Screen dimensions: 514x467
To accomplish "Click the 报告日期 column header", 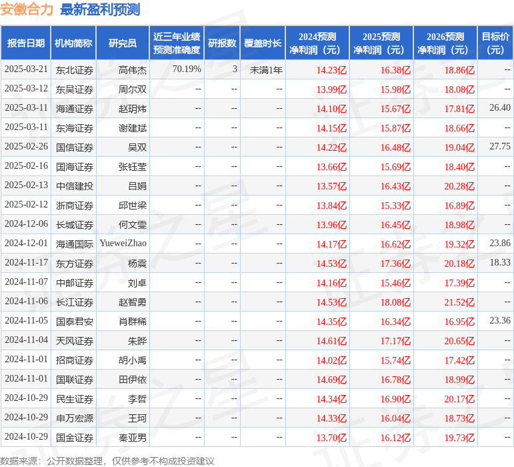I will (x=25, y=43).
